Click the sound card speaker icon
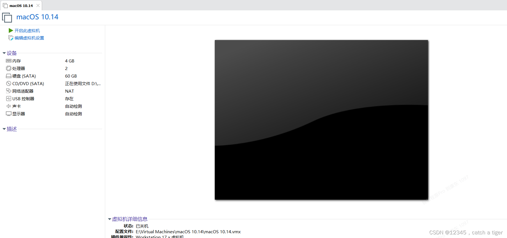The image size is (507, 238). [9, 106]
